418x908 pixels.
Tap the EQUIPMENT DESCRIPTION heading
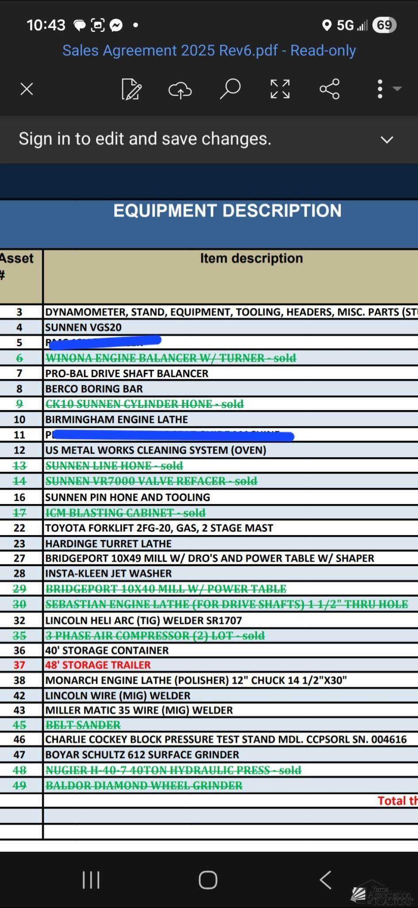(228, 211)
